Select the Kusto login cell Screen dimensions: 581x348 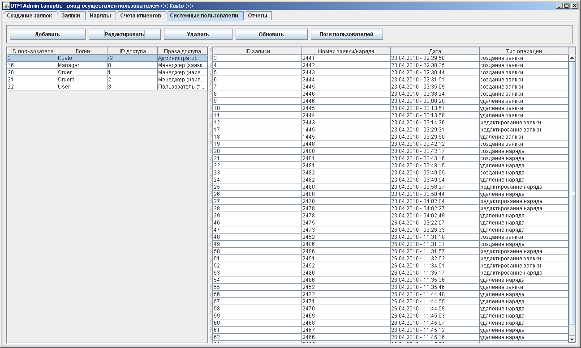point(82,58)
